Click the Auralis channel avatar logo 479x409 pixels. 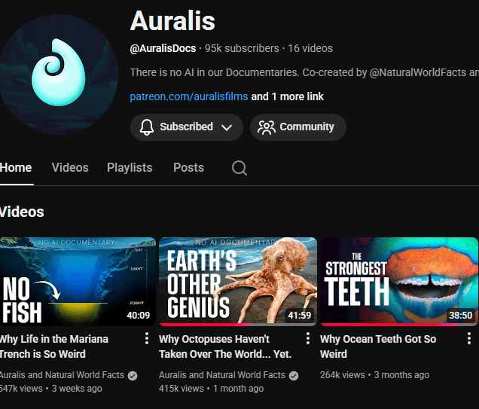[x=58, y=75]
